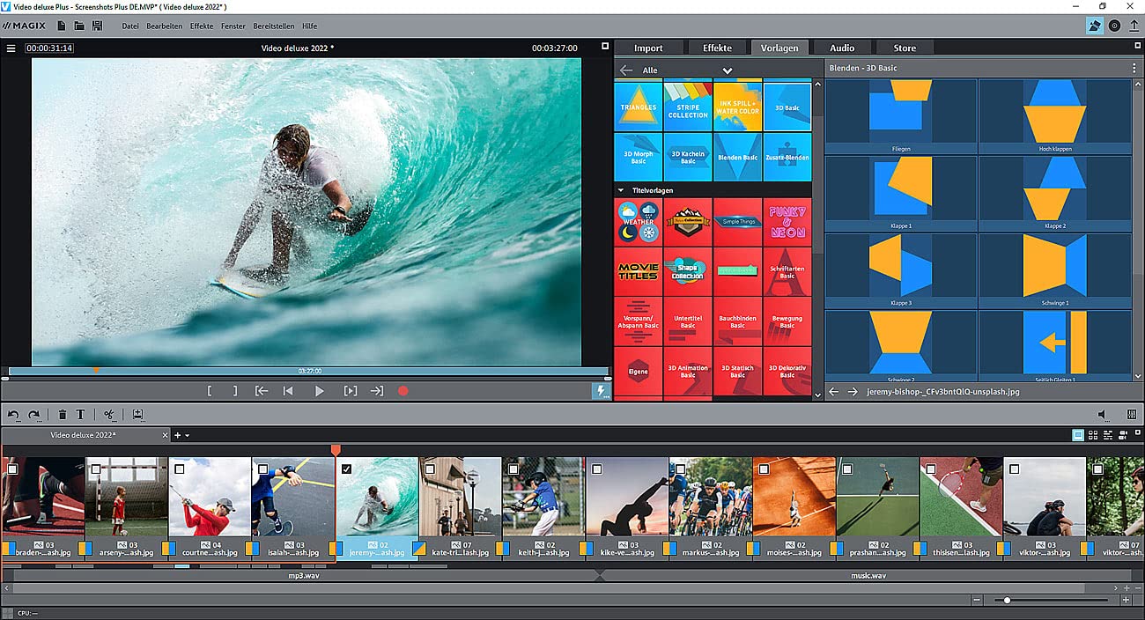Zoom in timeline with the plus button
Viewport: 1145px width, 620px height.
(x=1126, y=600)
